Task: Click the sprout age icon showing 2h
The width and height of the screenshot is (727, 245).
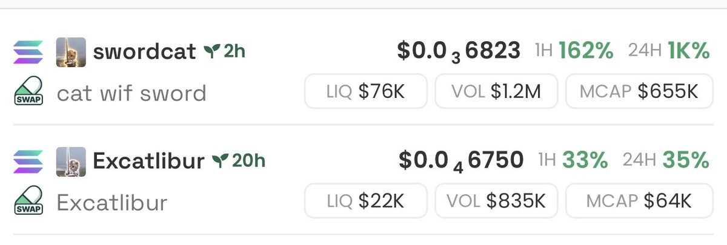Action: coord(210,51)
